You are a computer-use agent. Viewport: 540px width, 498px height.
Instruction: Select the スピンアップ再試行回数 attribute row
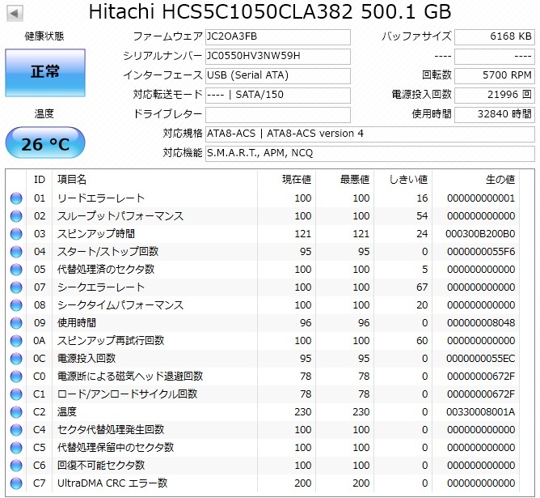point(264,341)
